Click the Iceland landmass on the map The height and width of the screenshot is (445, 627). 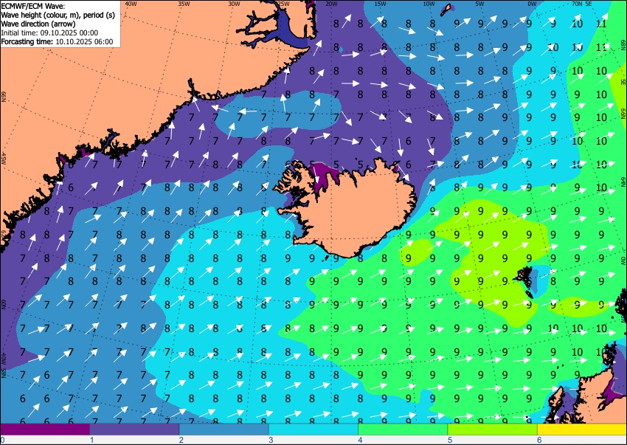(x=352, y=212)
